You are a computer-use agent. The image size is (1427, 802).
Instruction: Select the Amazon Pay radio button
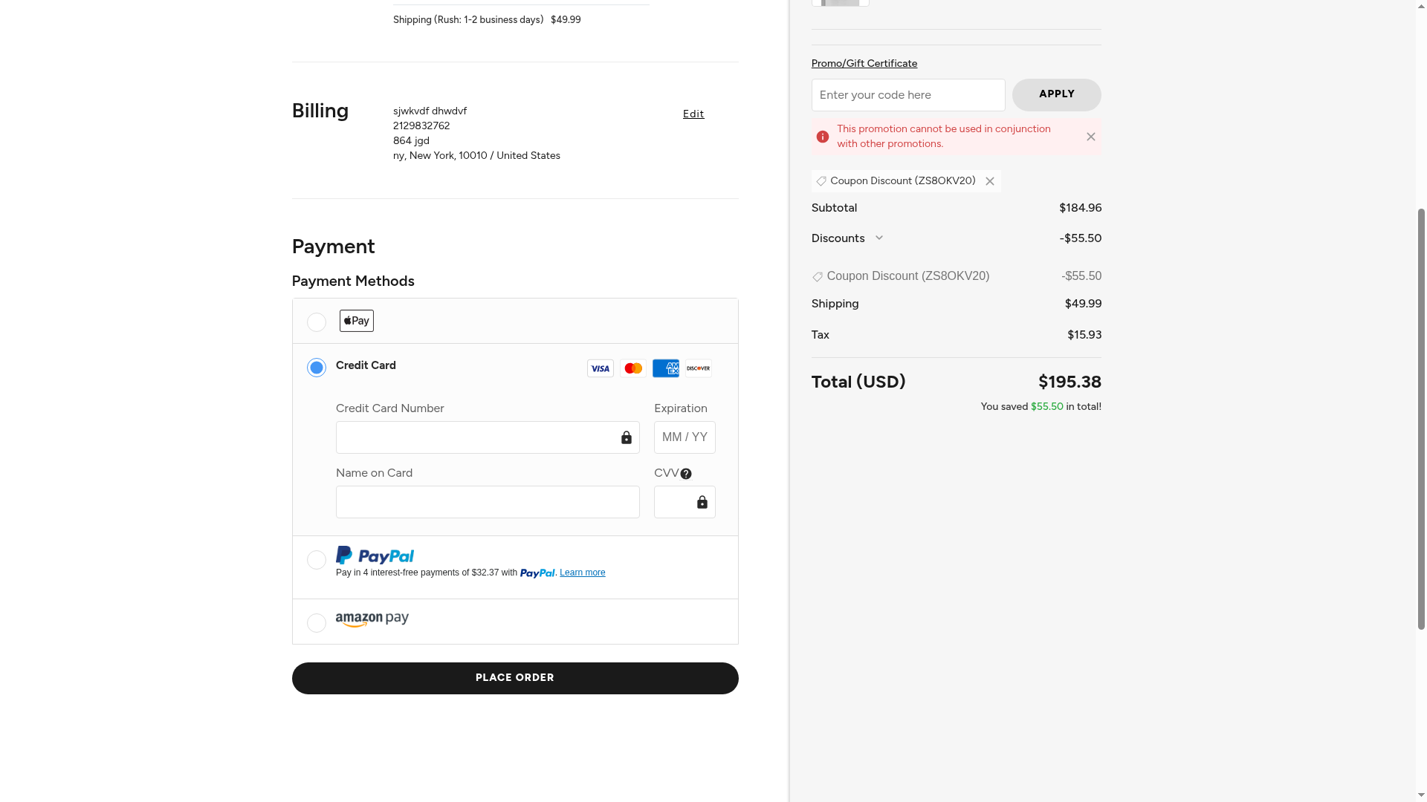(x=317, y=623)
